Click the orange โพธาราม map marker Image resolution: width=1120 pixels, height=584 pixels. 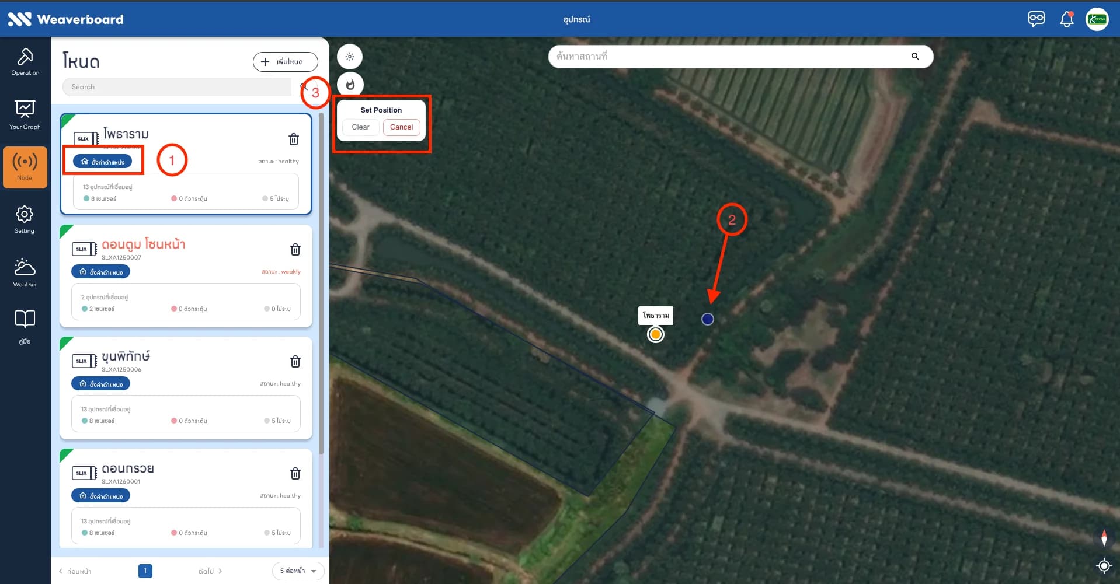click(x=656, y=334)
